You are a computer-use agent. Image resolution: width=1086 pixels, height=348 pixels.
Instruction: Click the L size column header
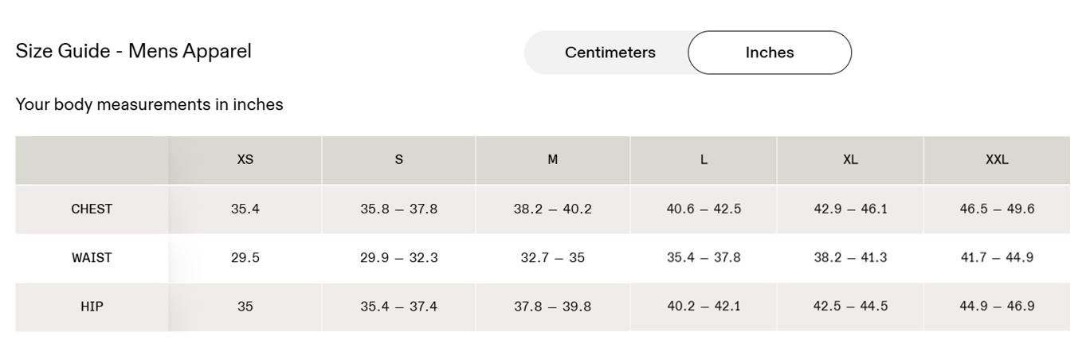point(704,160)
